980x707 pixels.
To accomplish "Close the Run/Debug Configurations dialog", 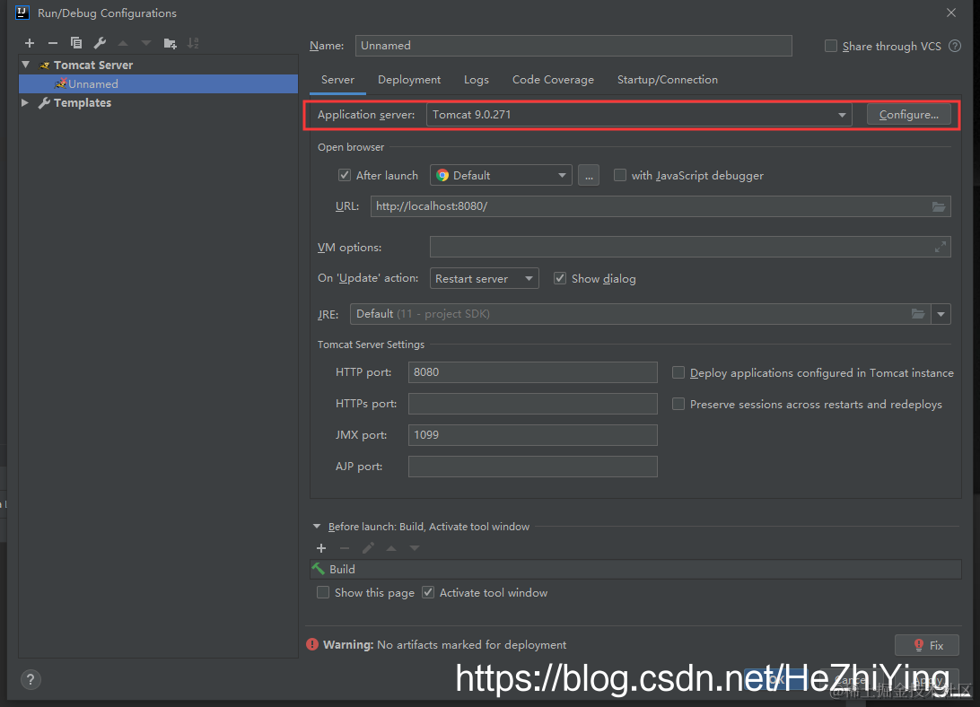I will [951, 13].
